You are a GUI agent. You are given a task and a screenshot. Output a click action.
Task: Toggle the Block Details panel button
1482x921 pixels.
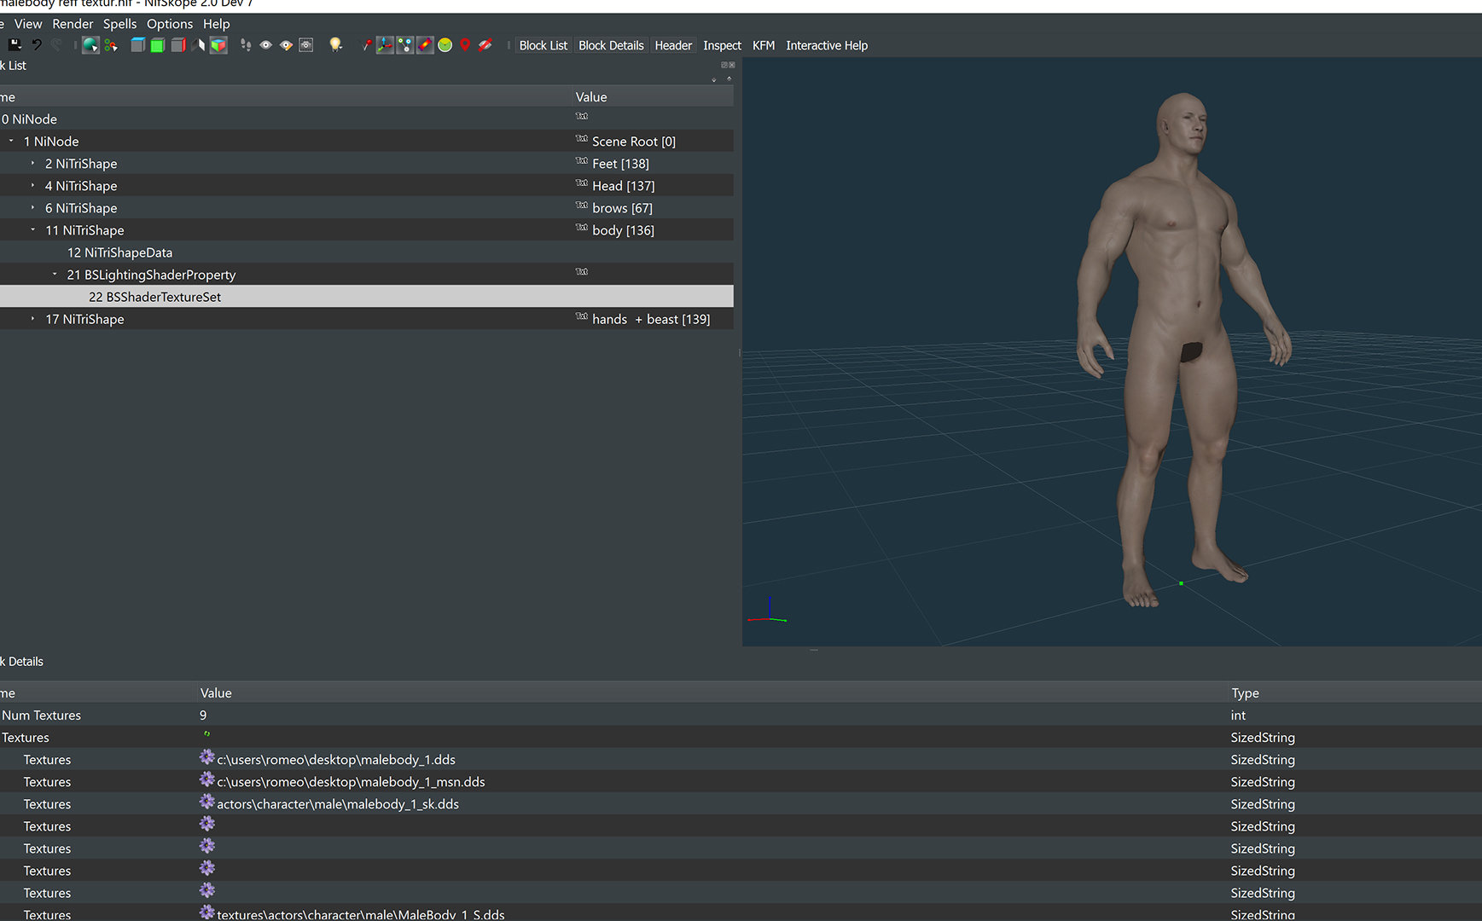point(611,45)
